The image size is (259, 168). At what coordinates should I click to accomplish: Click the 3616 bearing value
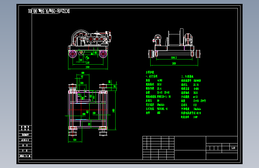coord(196,93)
